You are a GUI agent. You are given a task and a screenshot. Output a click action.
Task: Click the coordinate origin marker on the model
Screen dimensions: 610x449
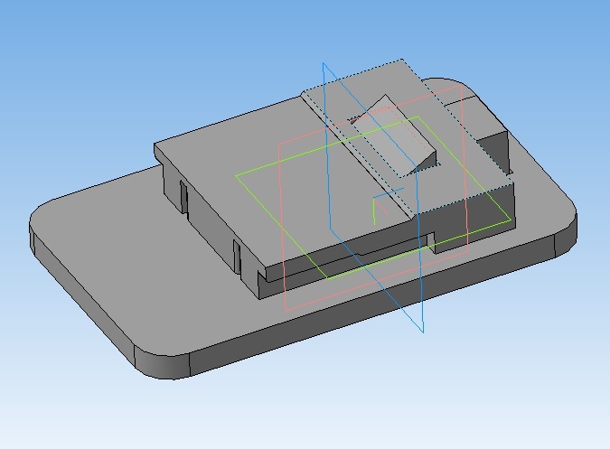point(375,204)
